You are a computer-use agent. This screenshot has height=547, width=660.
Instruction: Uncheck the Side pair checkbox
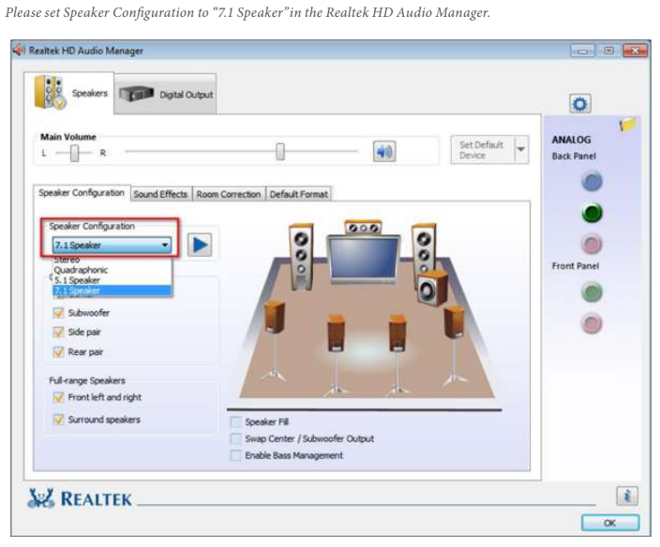pyautogui.click(x=58, y=333)
